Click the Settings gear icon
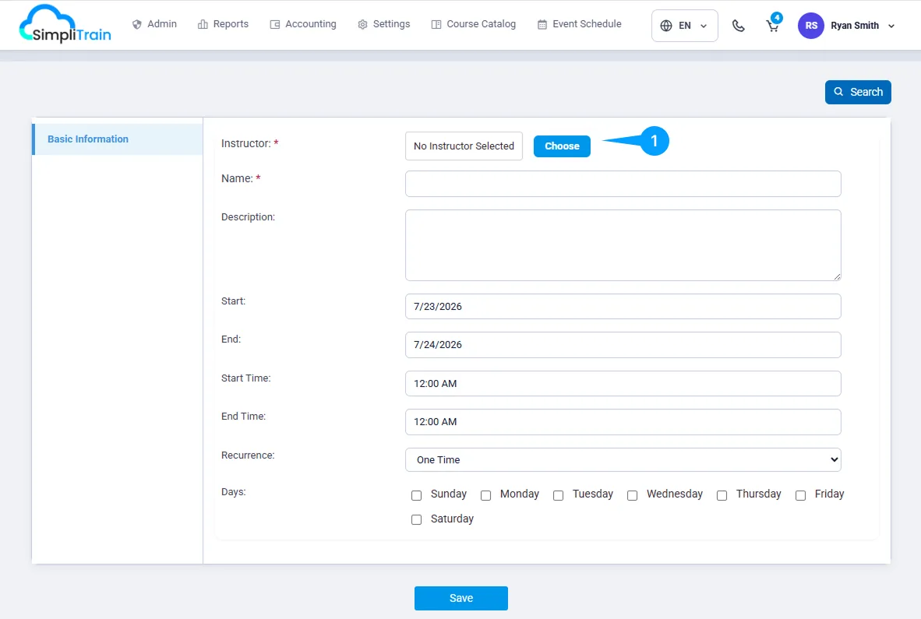 point(362,25)
